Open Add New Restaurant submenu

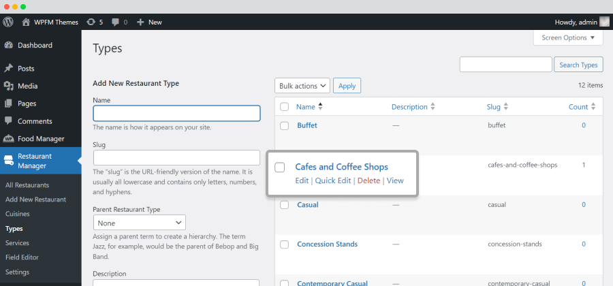[35, 200]
